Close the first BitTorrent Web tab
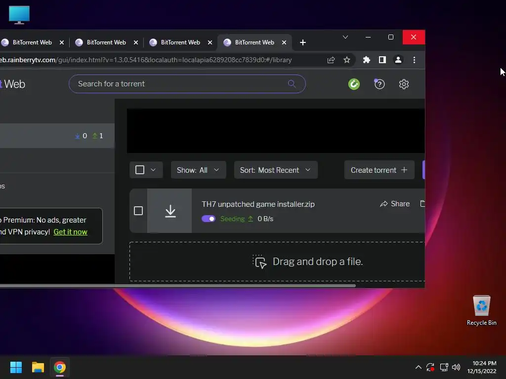The height and width of the screenshot is (379, 506). pyautogui.click(x=62, y=42)
